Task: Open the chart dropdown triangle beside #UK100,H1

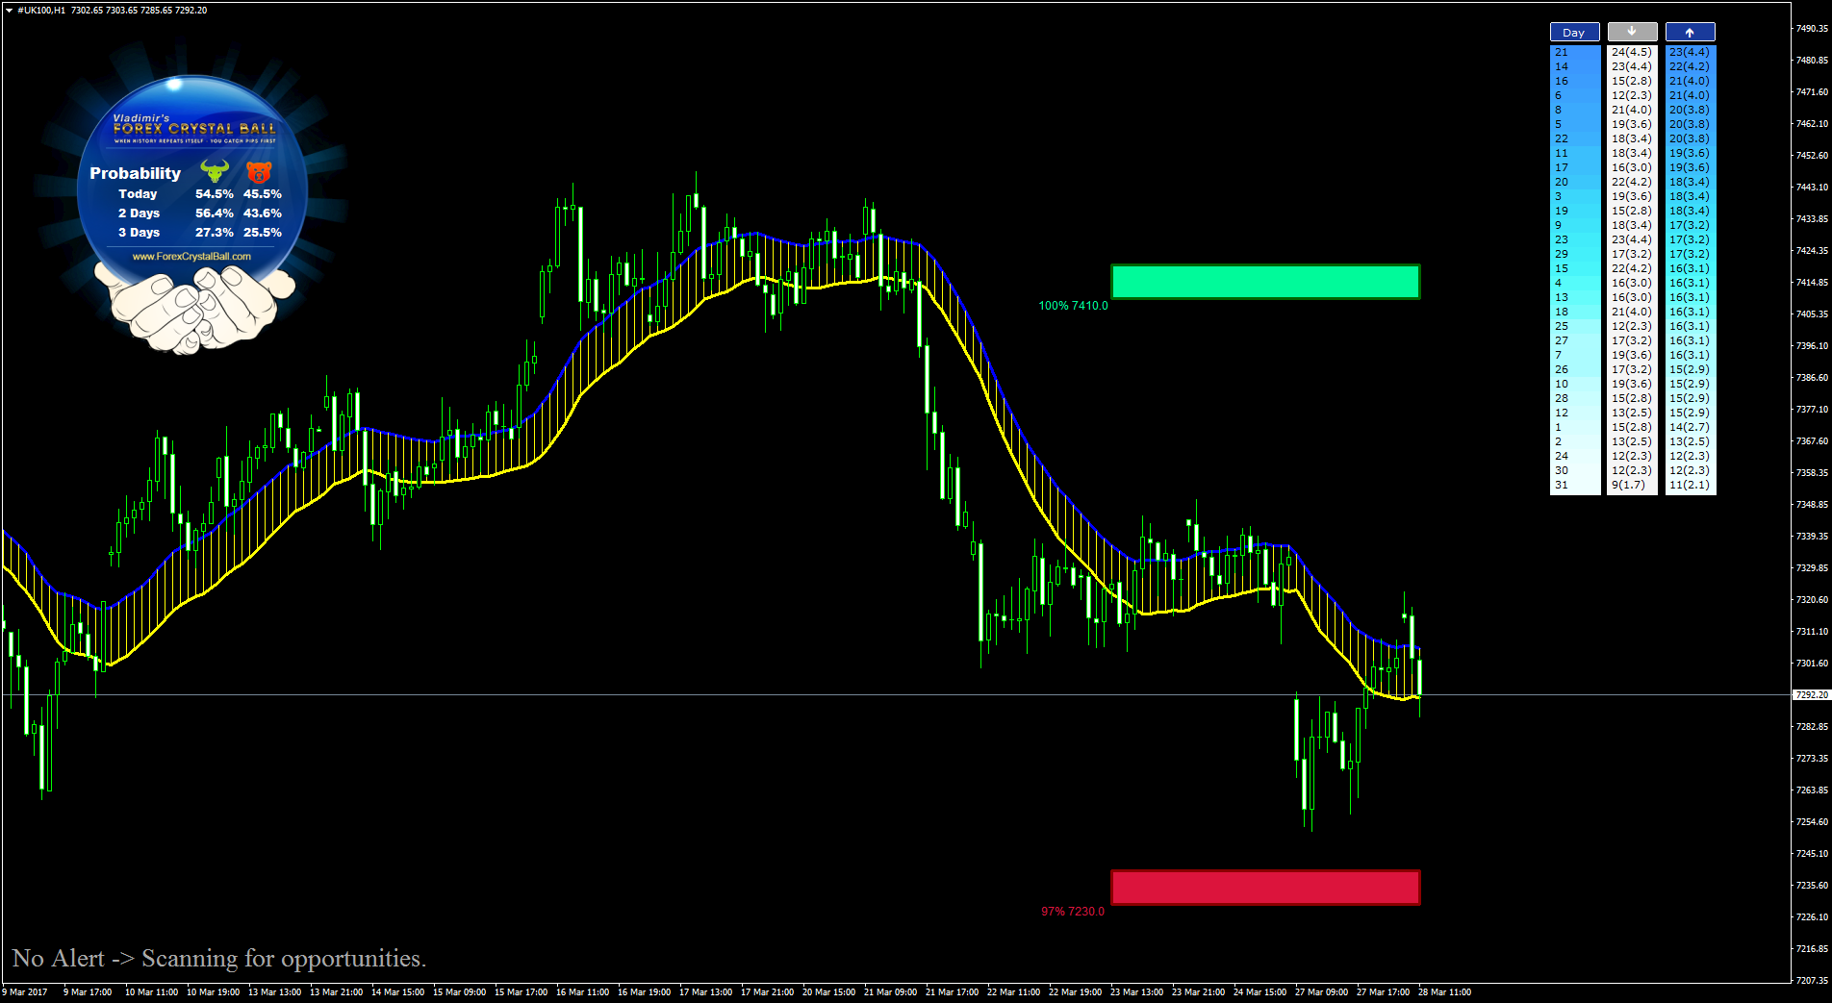Action: coord(9,10)
